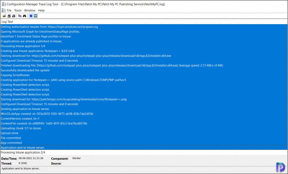
Task: Toggle the Pause log monitoring button
Action: coord(31,16)
